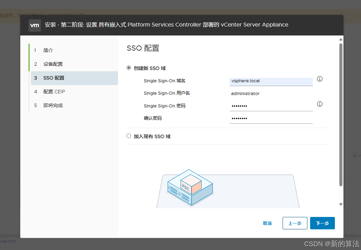This screenshot has height=250, width=361.
Task: Click the 确认密码 label
Action: (x=153, y=118)
